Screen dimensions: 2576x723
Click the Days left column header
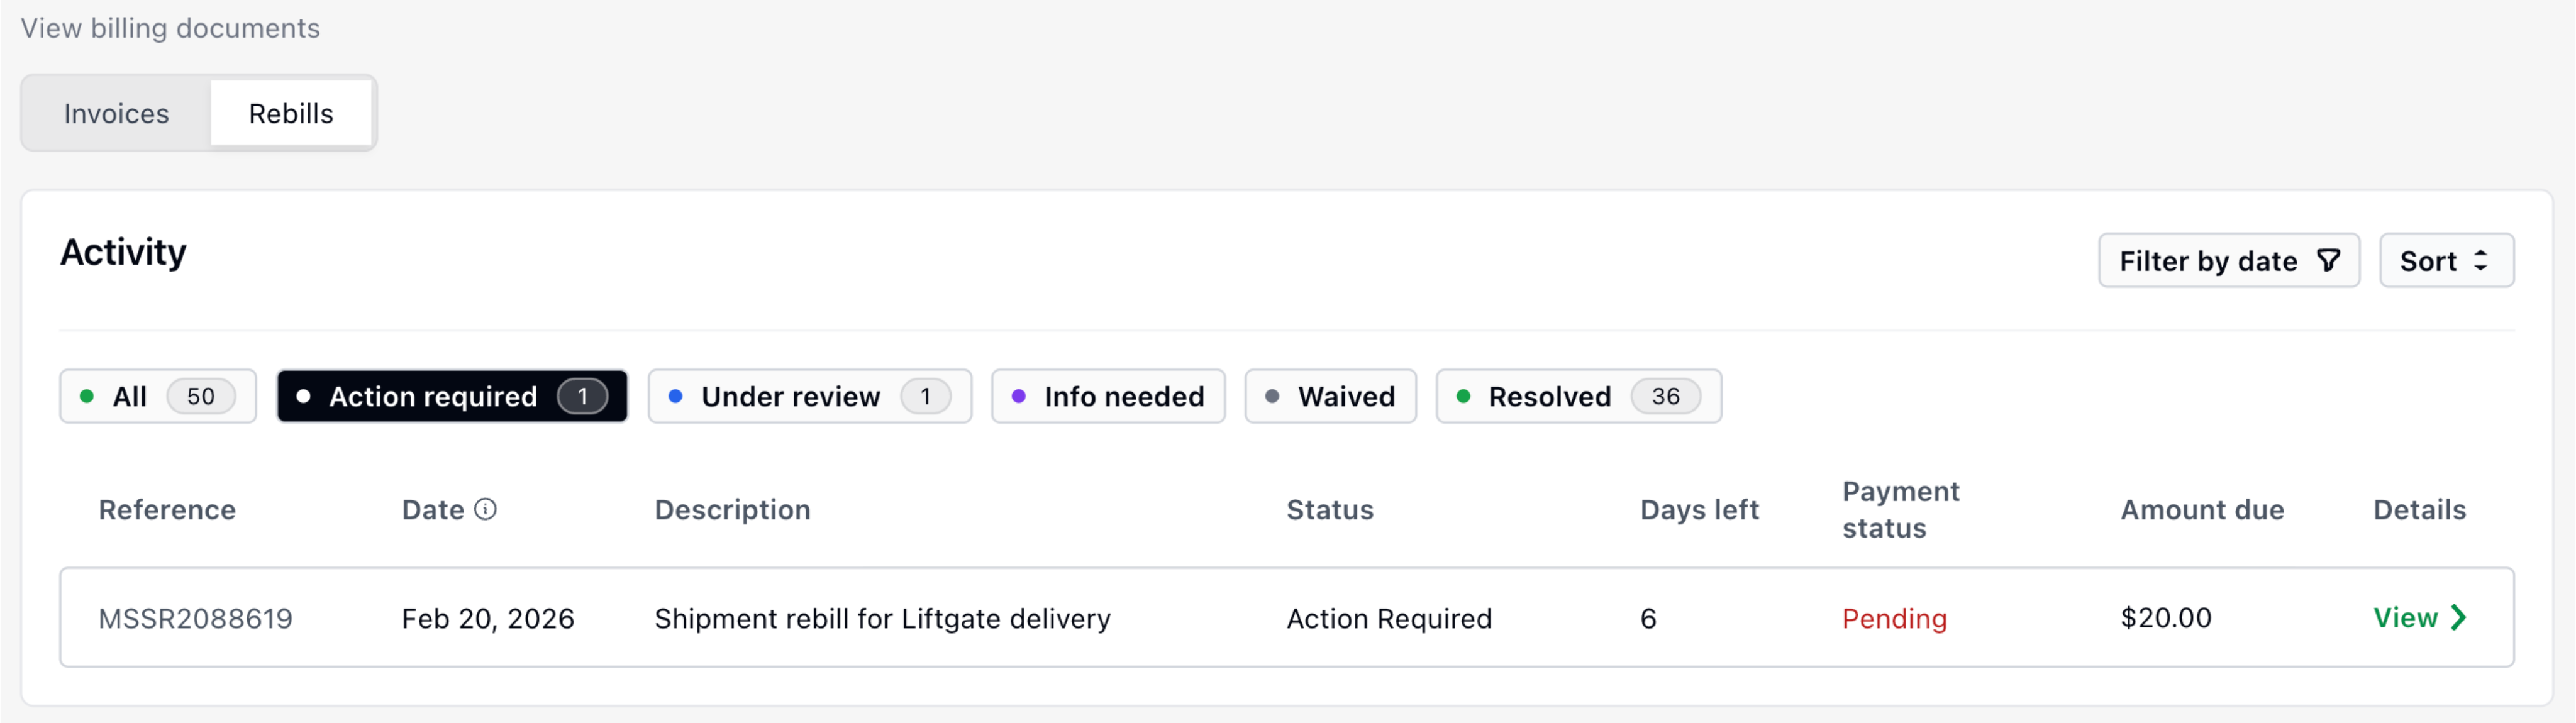[1699, 509]
